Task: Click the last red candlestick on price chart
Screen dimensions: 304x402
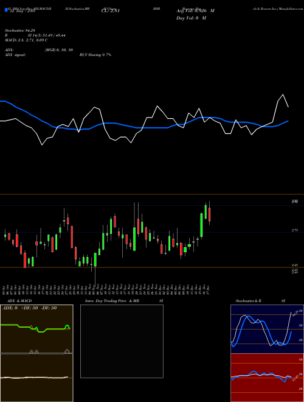Action: [x=209, y=214]
